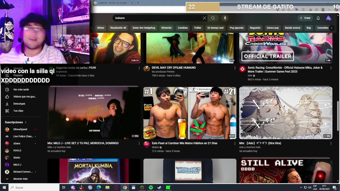This screenshot has width=340, height=191.
Task: Open Task View on the taskbar
Action: (x=64, y=188)
